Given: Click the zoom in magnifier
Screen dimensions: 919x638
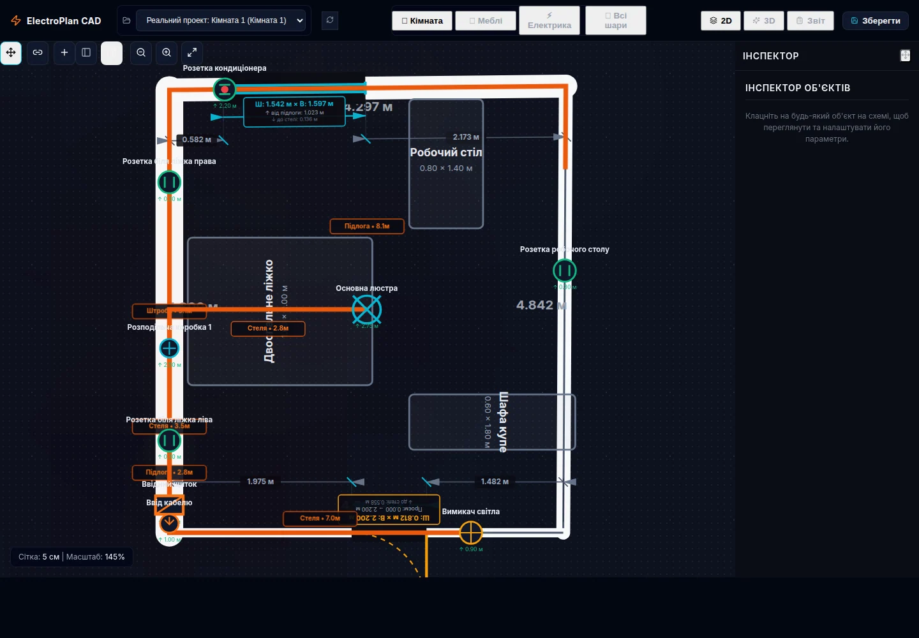Looking at the screenshot, I should pyautogui.click(x=167, y=53).
